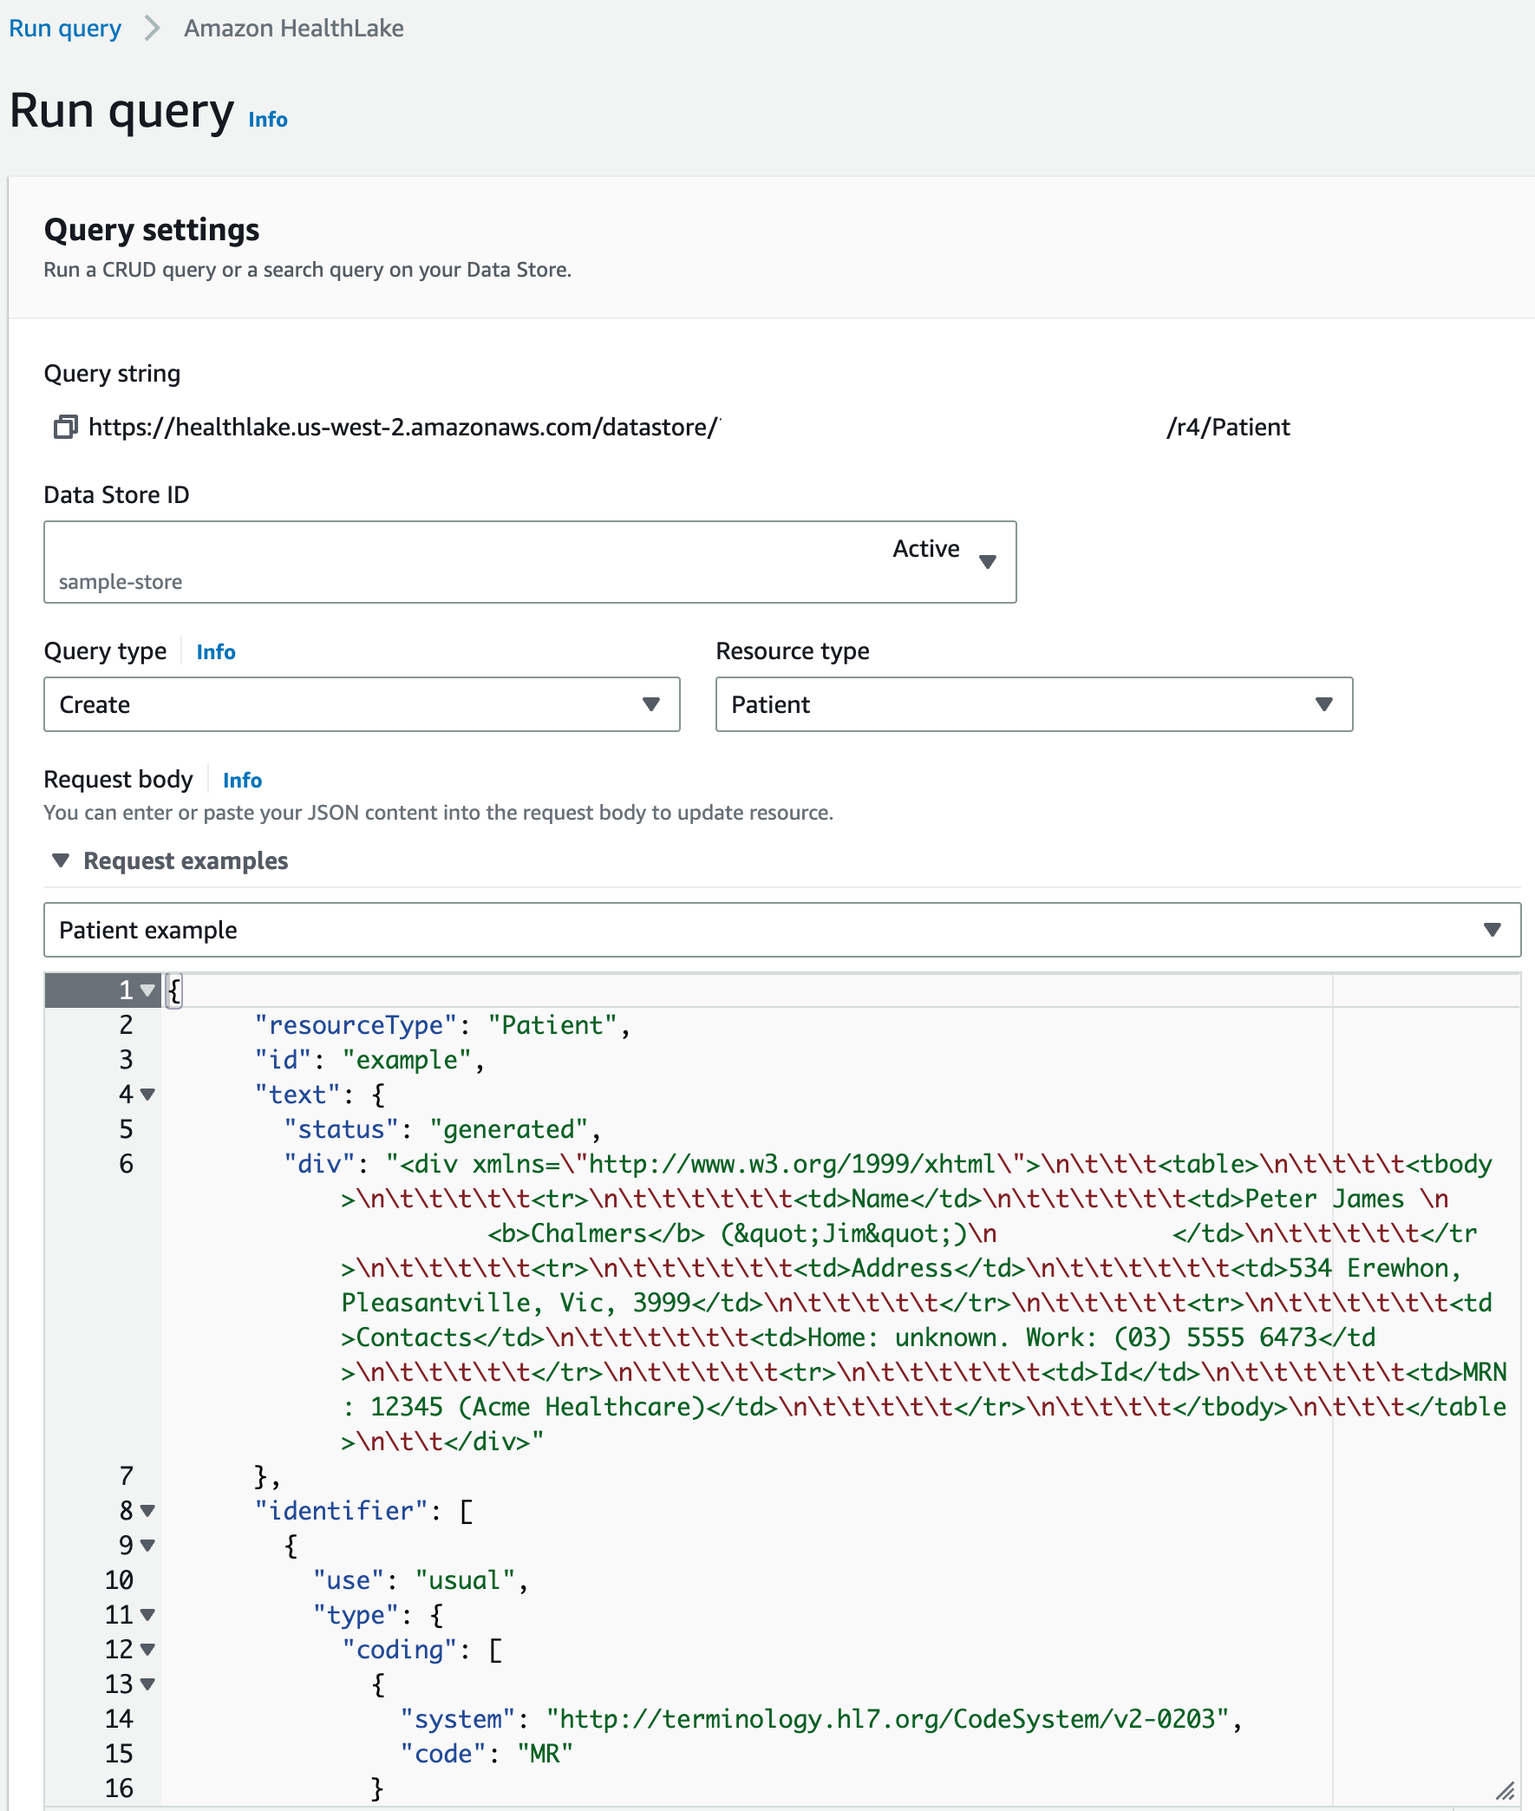Click Info link next to Query type

(216, 652)
